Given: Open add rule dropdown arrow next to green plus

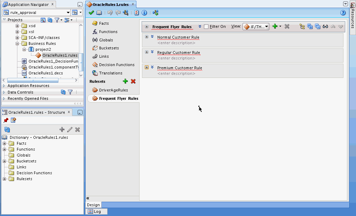Looking at the screenshot, I should (280, 26).
